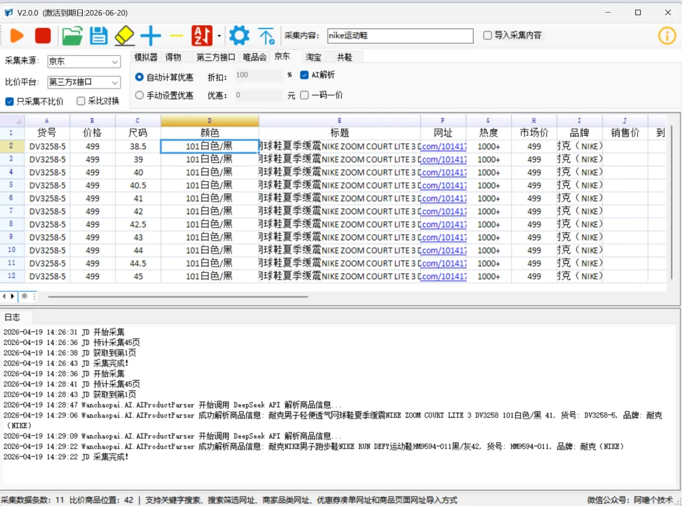Select row 5 header
This screenshot has width=682, height=506.
[12, 185]
